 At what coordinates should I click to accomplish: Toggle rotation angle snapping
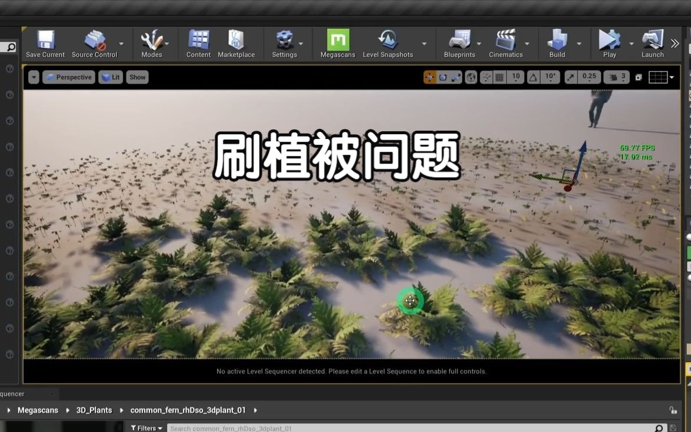click(532, 77)
